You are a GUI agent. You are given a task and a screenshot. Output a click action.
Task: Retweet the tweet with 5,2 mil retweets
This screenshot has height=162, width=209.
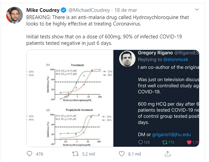[x=76, y=154]
